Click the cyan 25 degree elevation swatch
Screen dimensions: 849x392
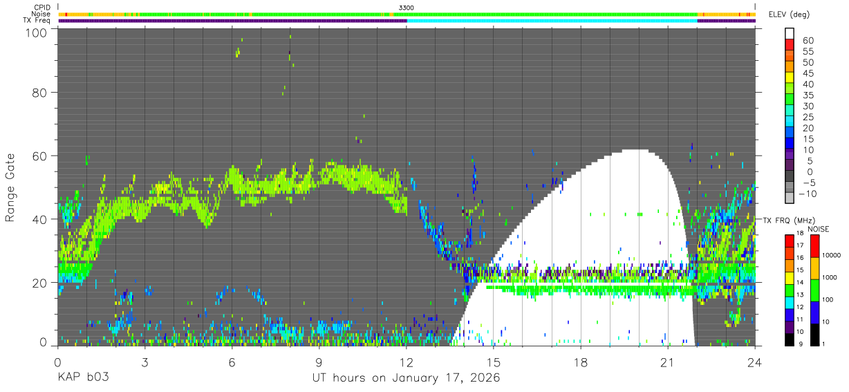coord(790,121)
